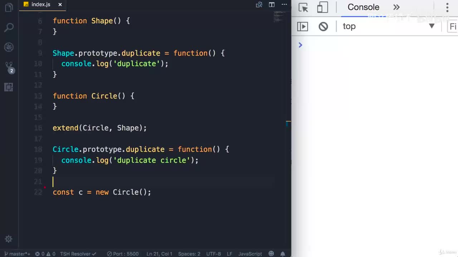Viewport: 458px width, 257px height.
Task: Open the Debug view in the activity bar
Action: click(x=9, y=47)
